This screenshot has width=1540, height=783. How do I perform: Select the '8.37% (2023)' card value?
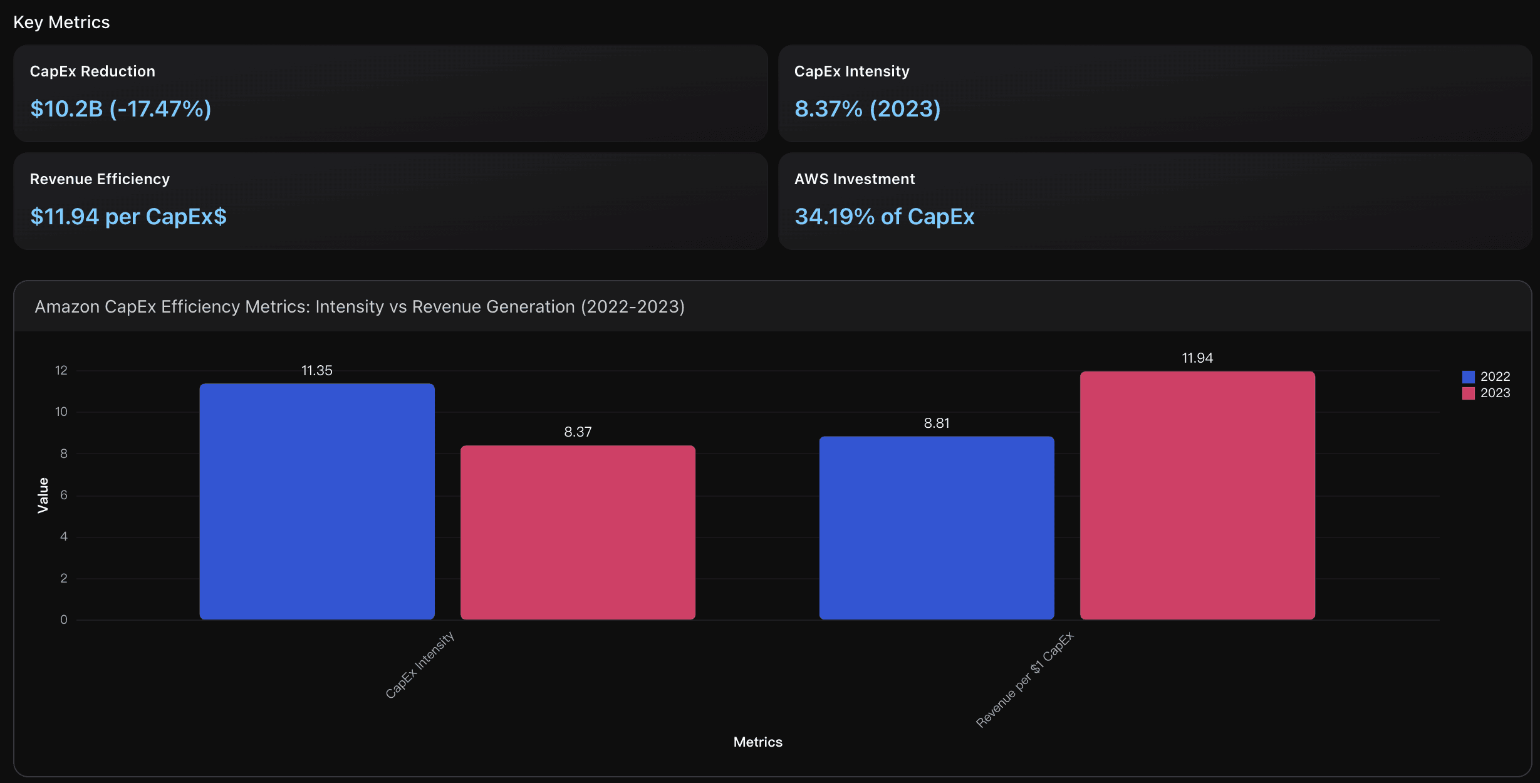click(868, 109)
